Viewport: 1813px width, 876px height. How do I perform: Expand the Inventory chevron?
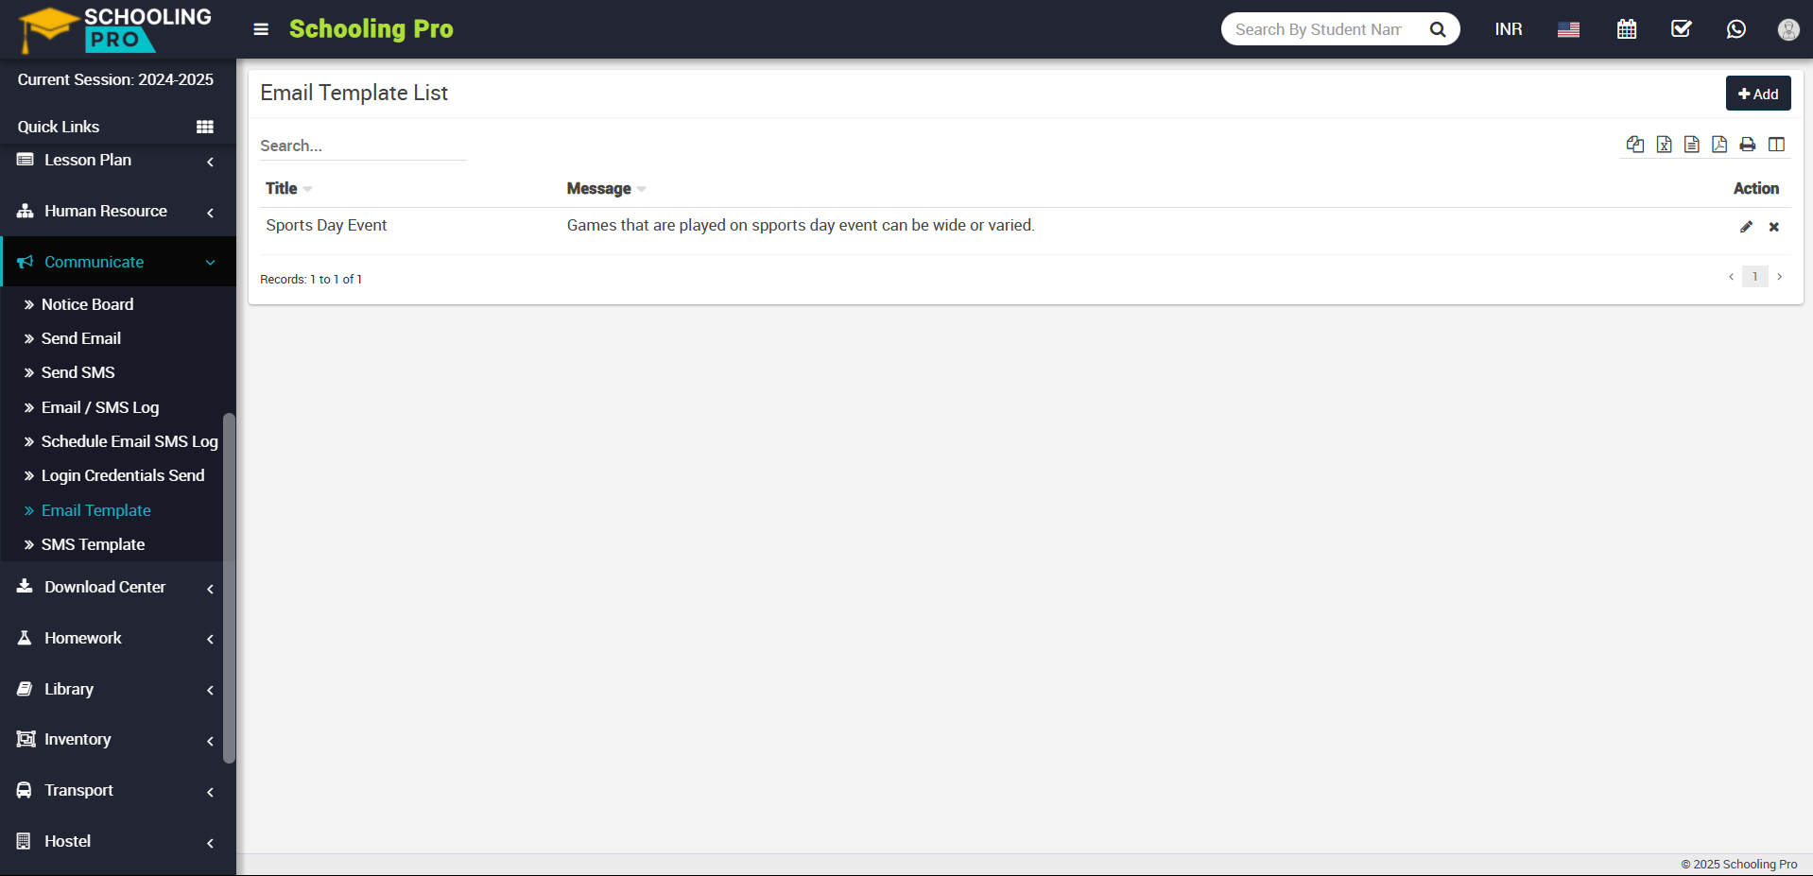[x=210, y=741]
